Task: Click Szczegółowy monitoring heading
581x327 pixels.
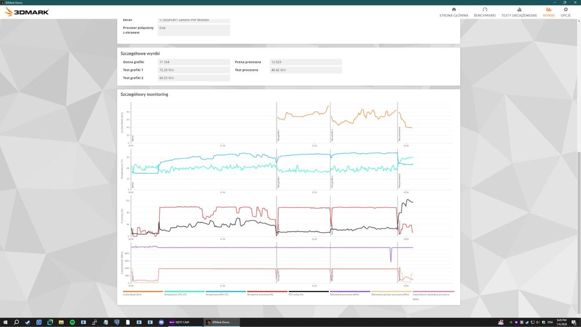Action: (x=144, y=95)
